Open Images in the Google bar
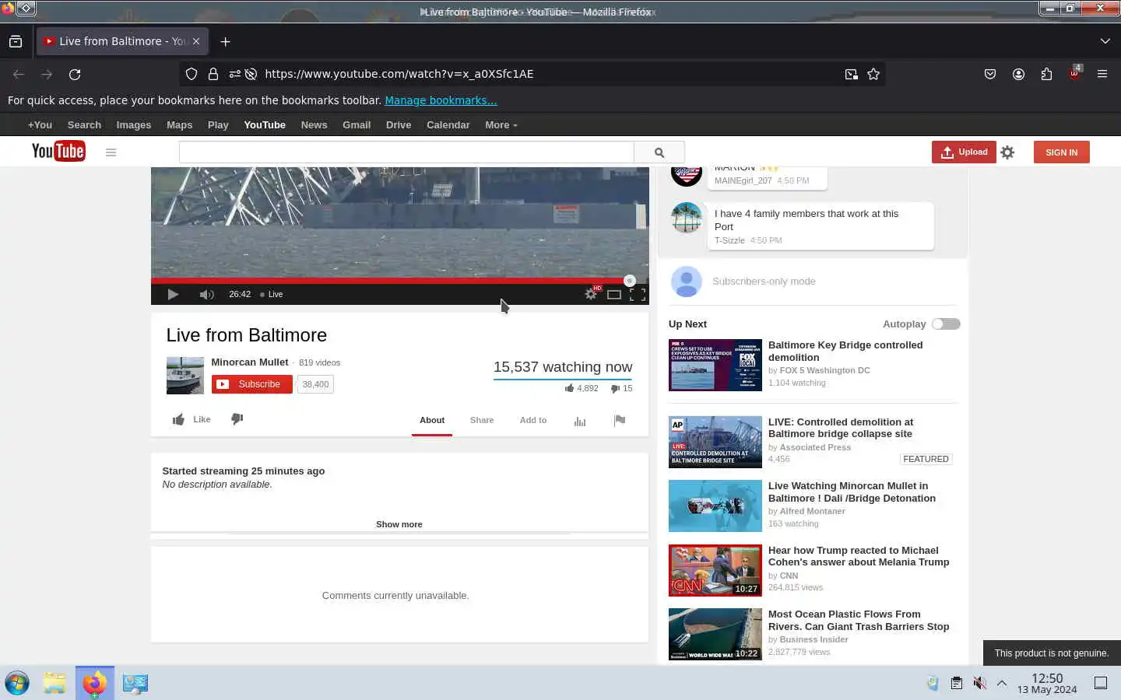This screenshot has height=700, width=1121. (134, 124)
